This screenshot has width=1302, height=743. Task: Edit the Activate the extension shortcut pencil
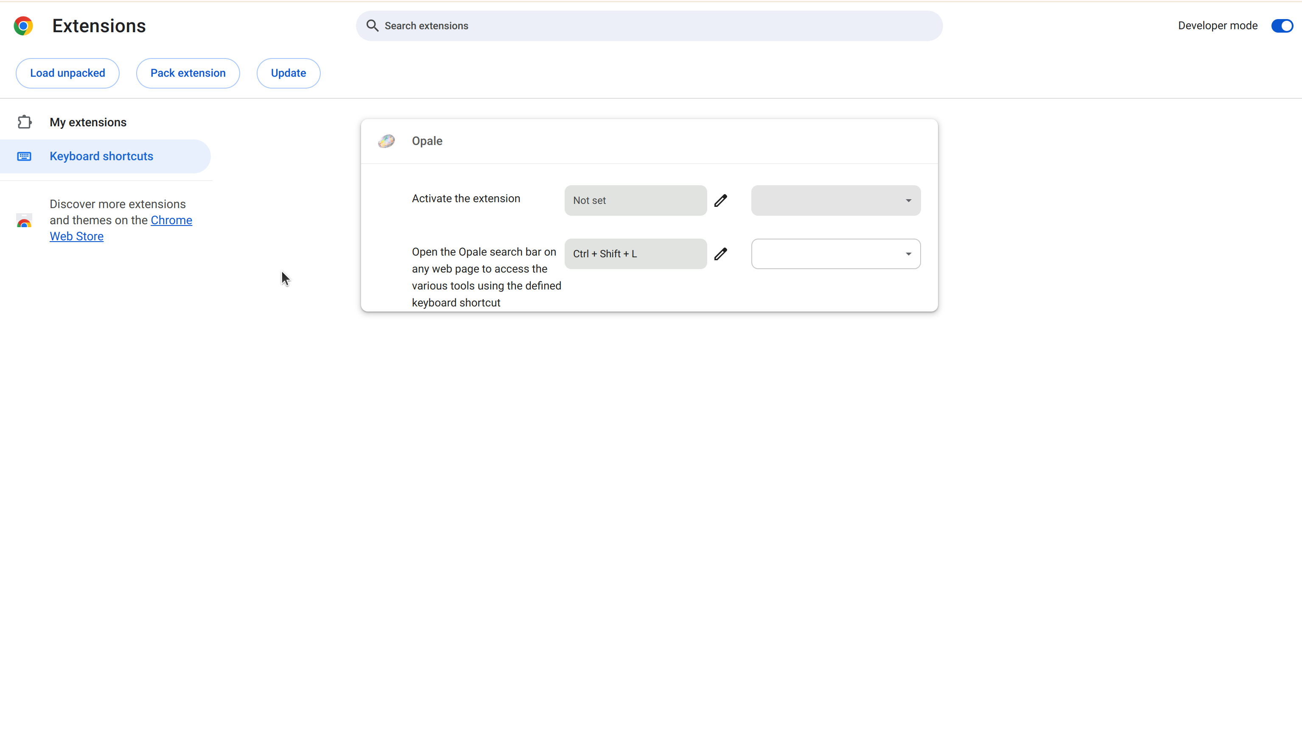coord(720,200)
